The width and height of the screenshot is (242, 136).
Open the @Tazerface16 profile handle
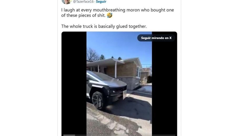83,2
